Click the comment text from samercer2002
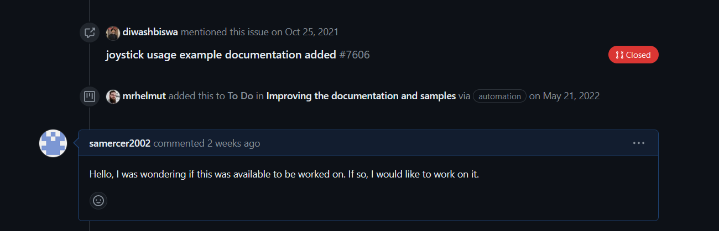The height and width of the screenshot is (231, 719). 284,174
